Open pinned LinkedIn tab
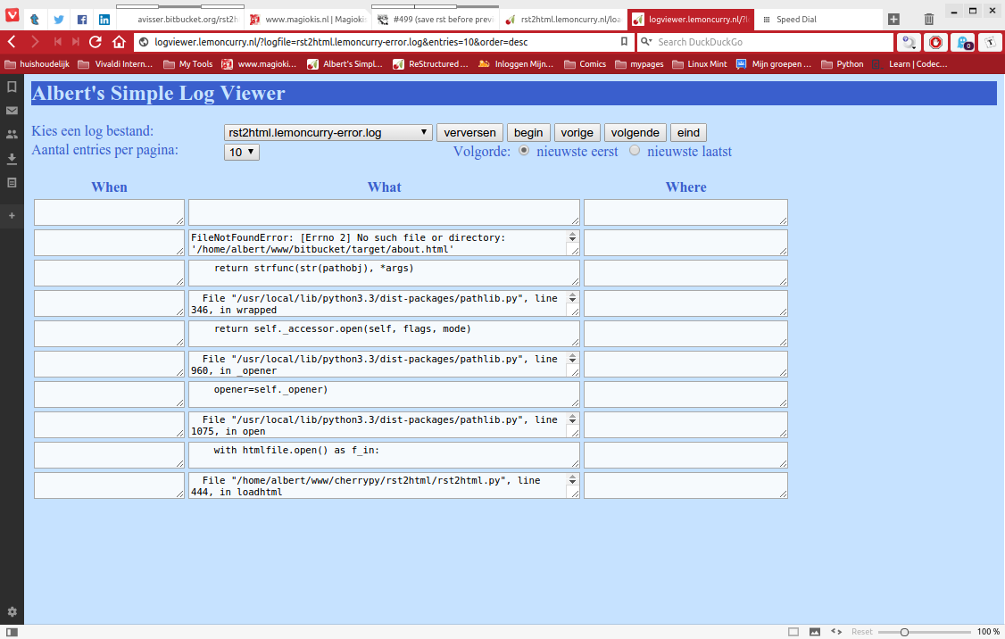Image resolution: width=1005 pixels, height=639 pixels. click(104, 20)
